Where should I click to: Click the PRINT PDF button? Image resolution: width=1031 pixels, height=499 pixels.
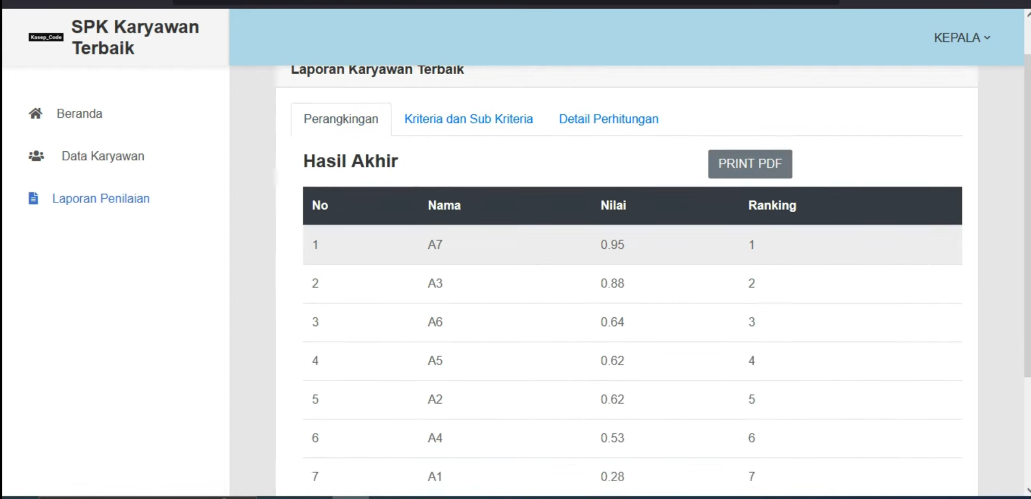pos(750,164)
